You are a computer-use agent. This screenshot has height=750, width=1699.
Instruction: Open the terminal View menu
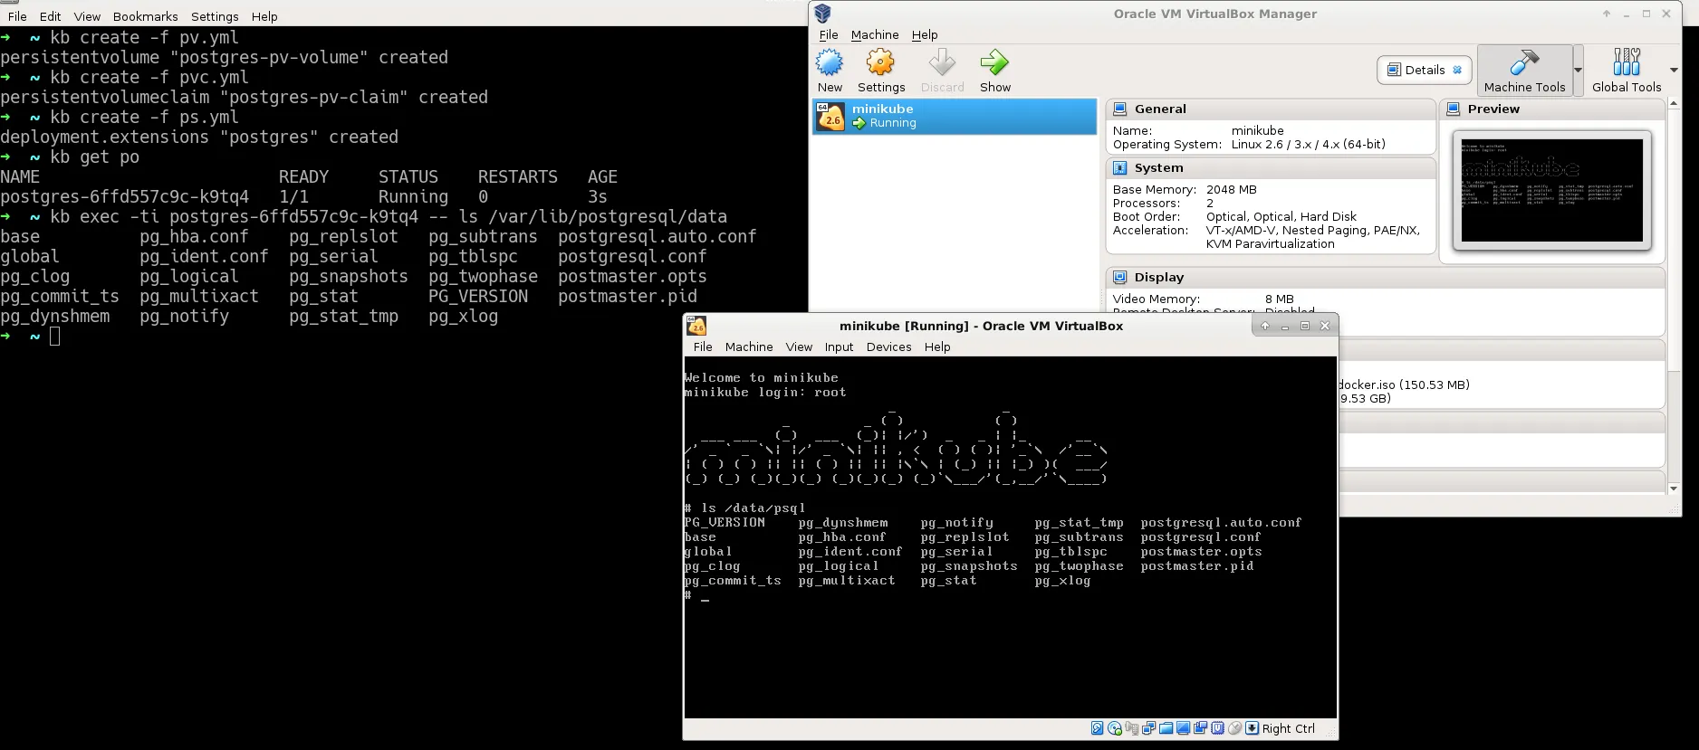pos(87,16)
